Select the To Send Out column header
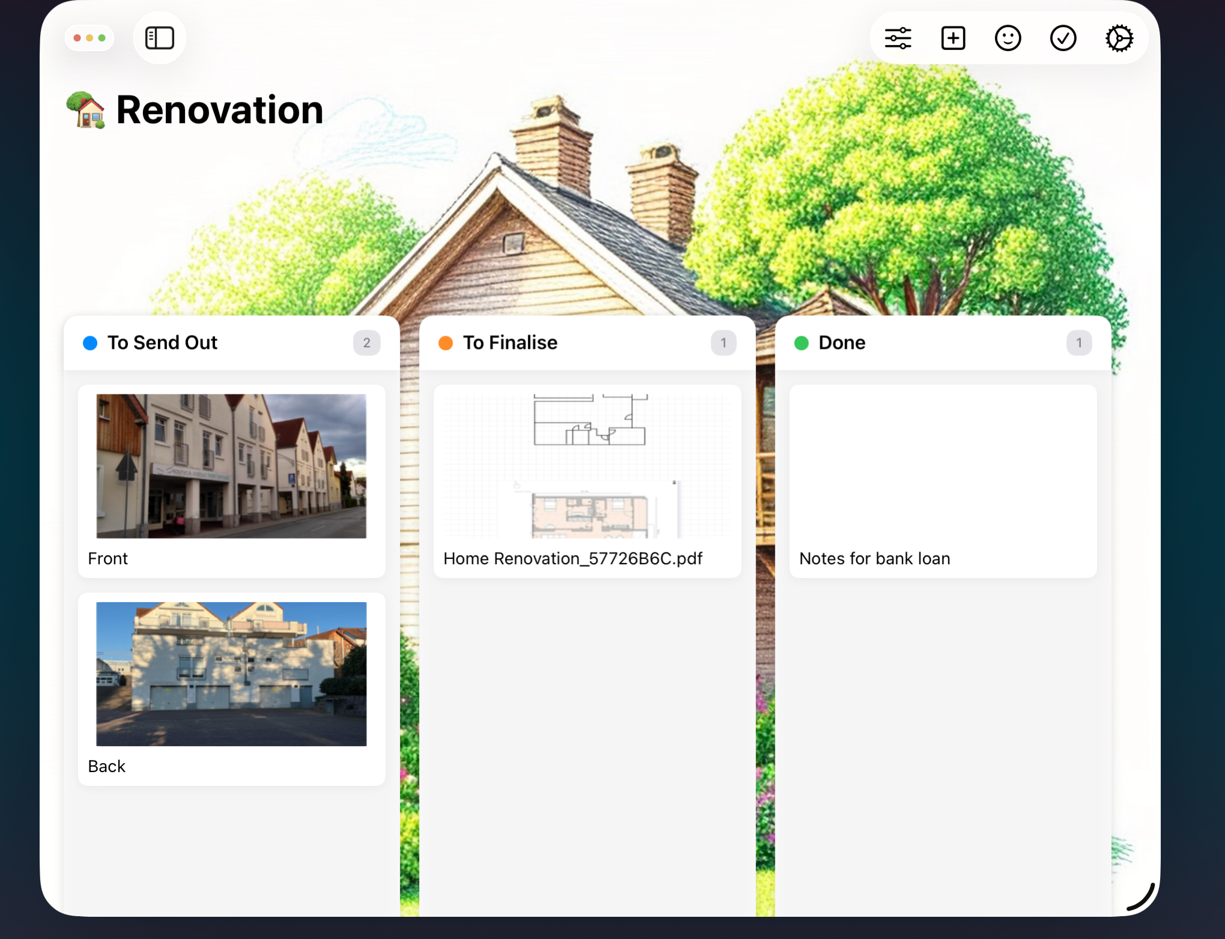 (x=162, y=343)
